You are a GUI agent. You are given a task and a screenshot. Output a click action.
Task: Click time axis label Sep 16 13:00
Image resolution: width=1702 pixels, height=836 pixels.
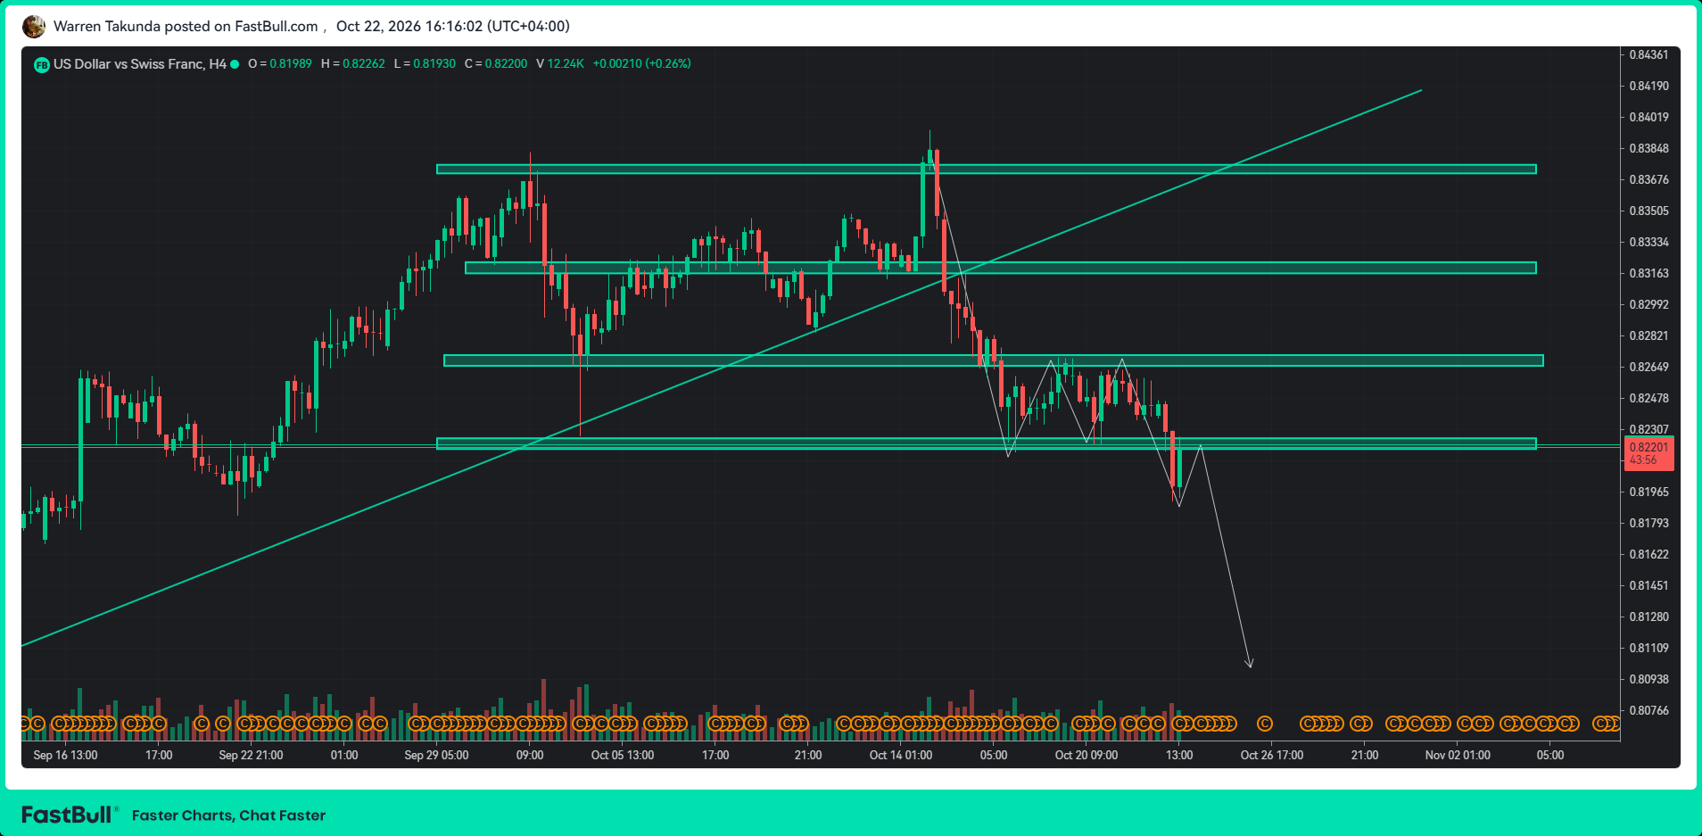65,755
